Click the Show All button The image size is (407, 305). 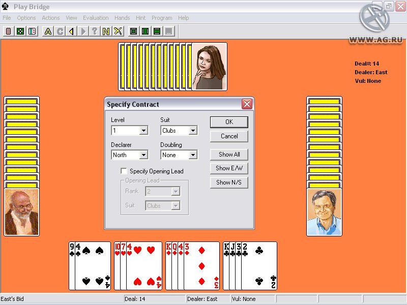229,155
